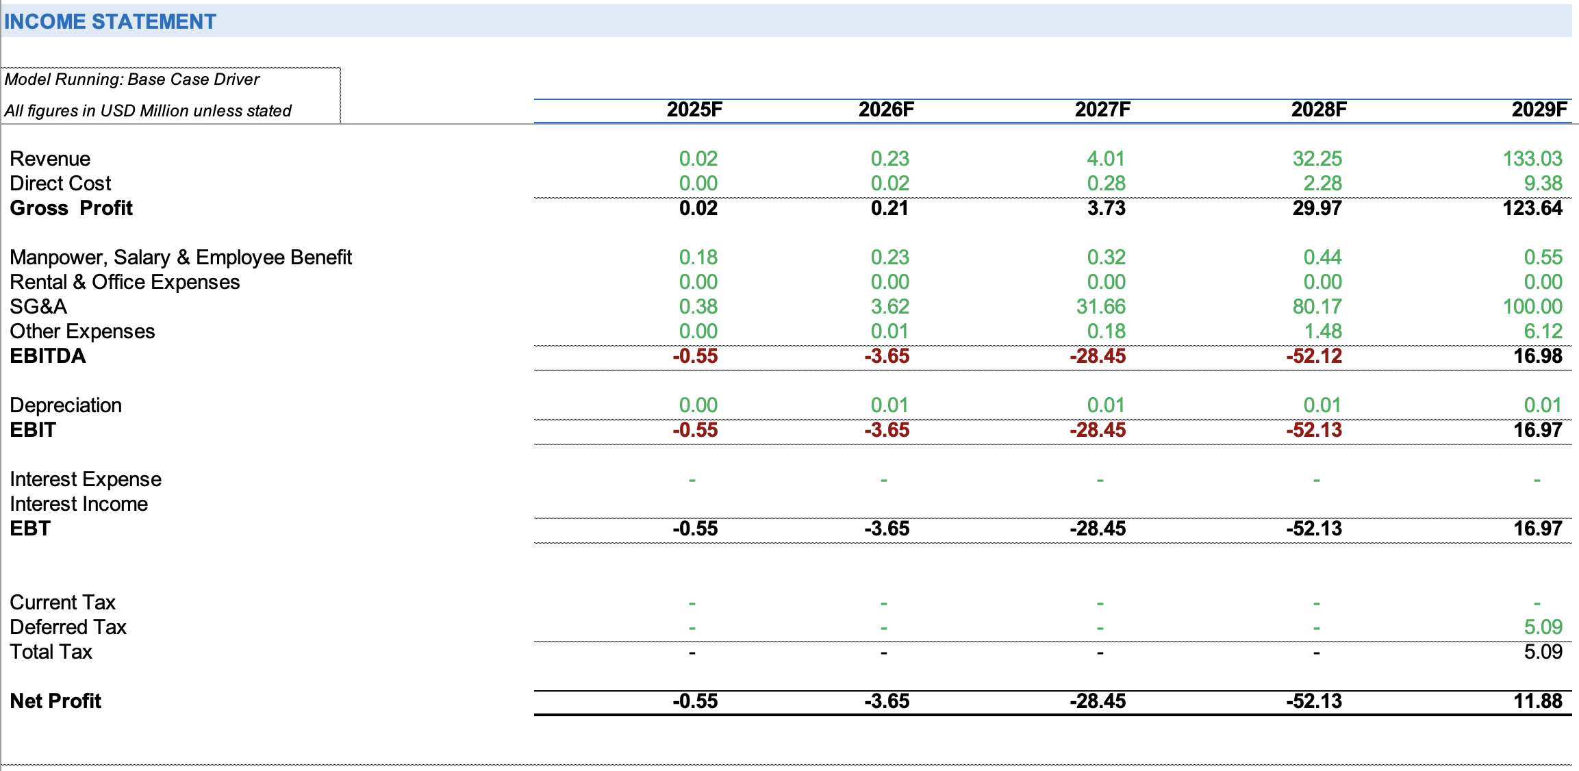
Task: Select the 2029F column header cell
Action: tap(1539, 110)
